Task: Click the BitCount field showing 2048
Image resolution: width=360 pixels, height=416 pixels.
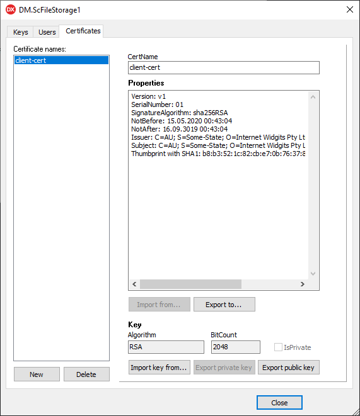Action: [236, 347]
